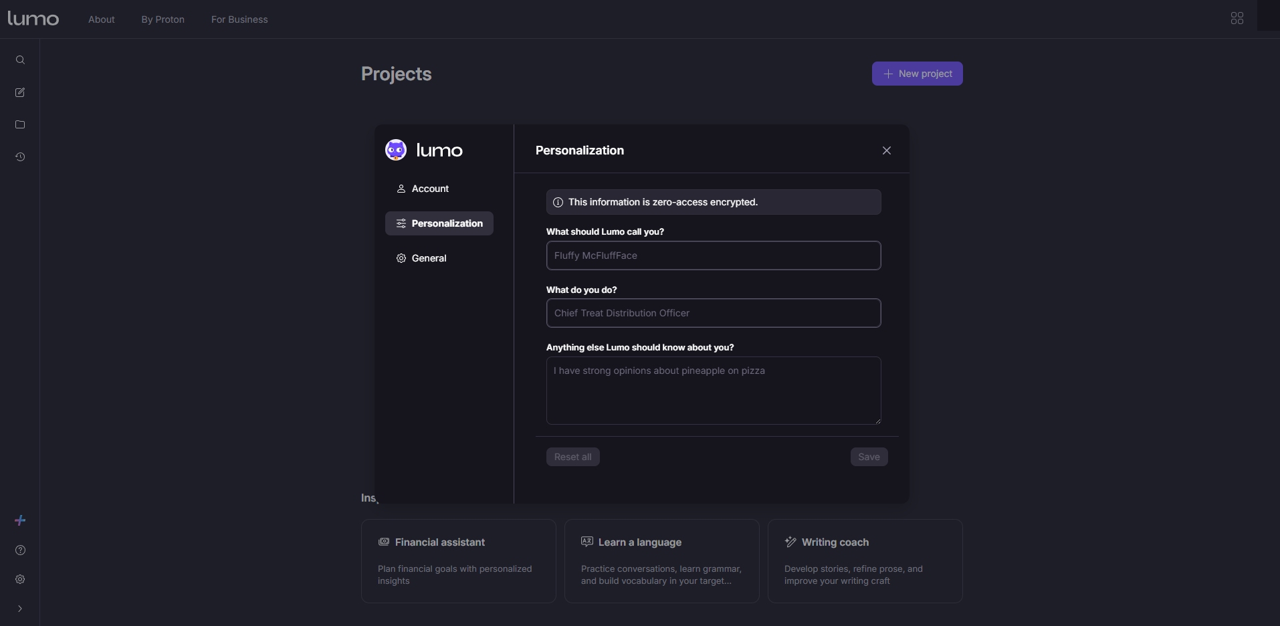Open Projects folder icon in sidebar
The image size is (1280, 626).
coord(20,124)
